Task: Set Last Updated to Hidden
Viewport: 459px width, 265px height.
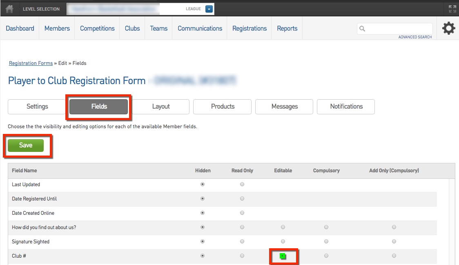Action: (203, 184)
